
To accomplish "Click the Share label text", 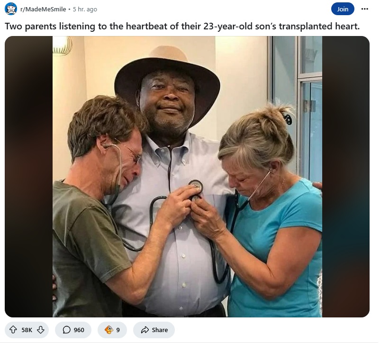I will tap(160, 330).
